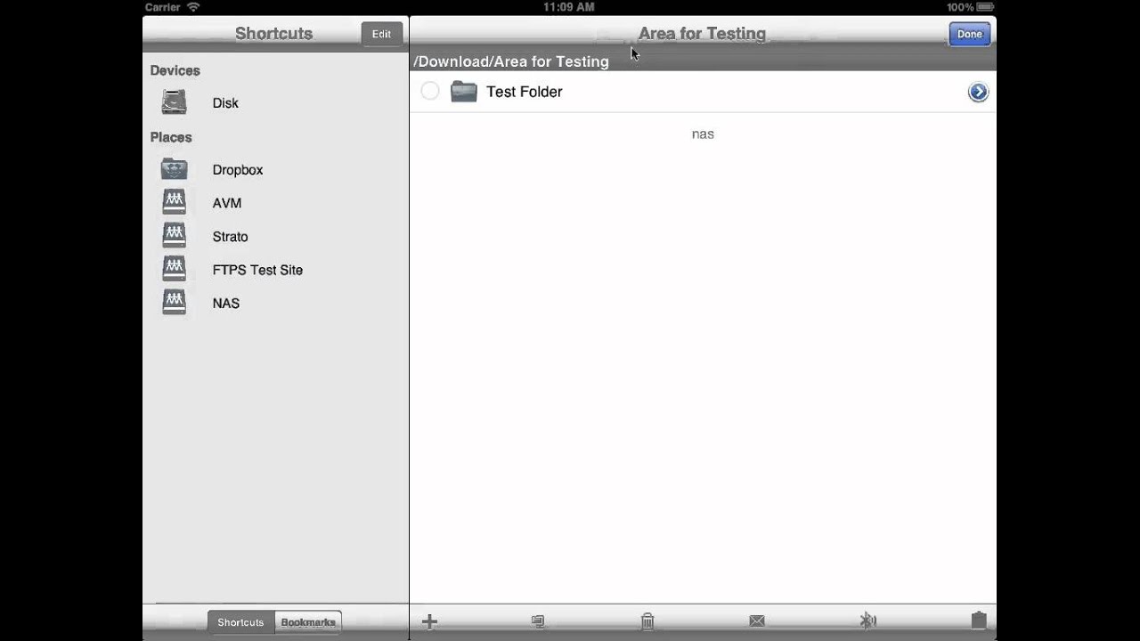The width and height of the screenshot is (1140, 641).
Task: Click the Carrier status text
Action: (163, 7)
